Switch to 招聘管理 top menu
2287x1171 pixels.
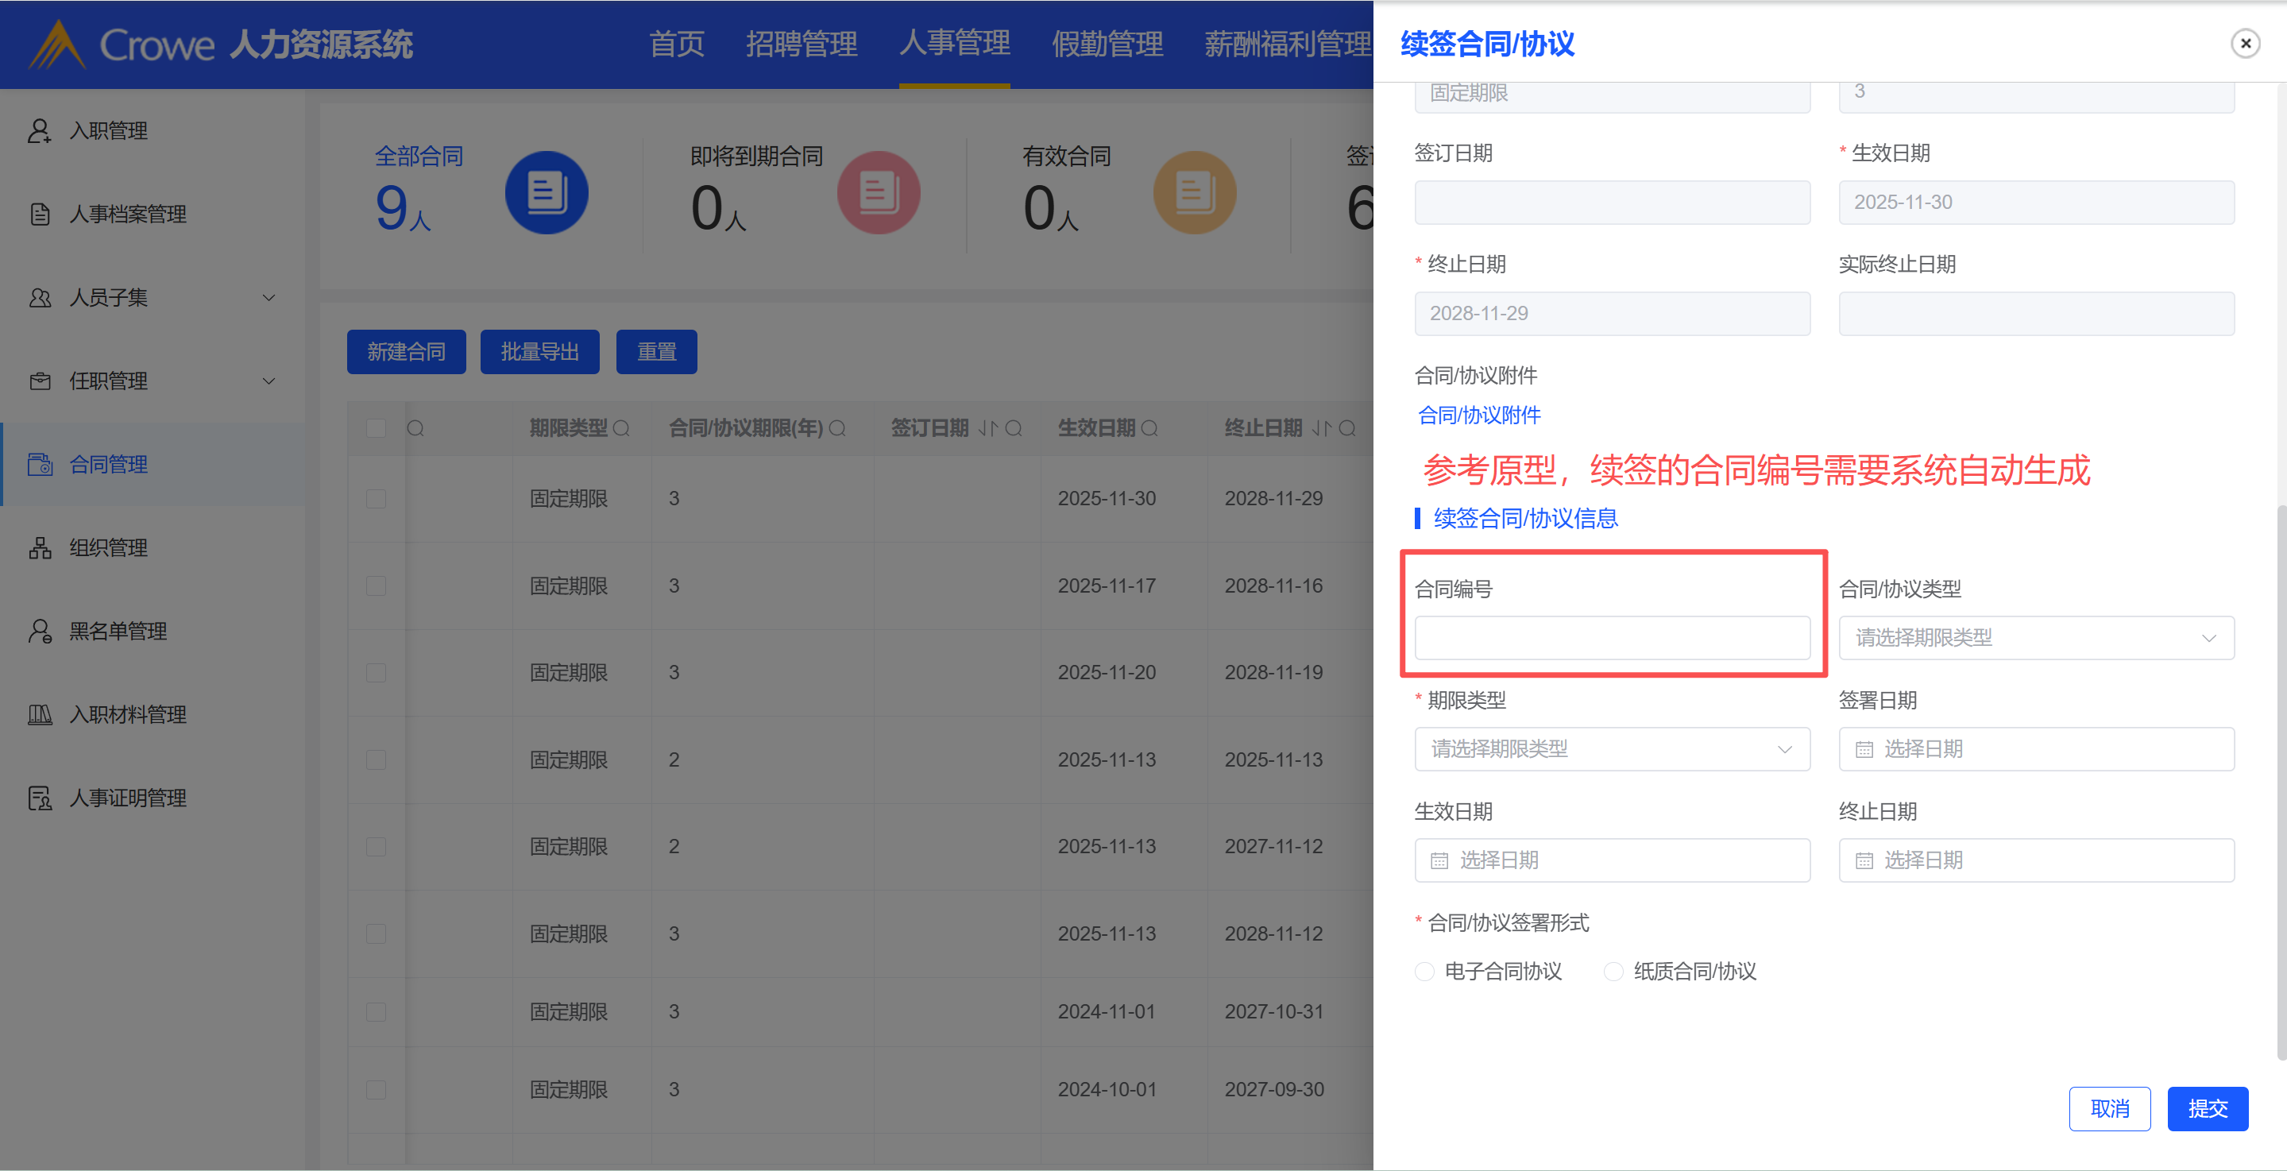coord(801,44)
